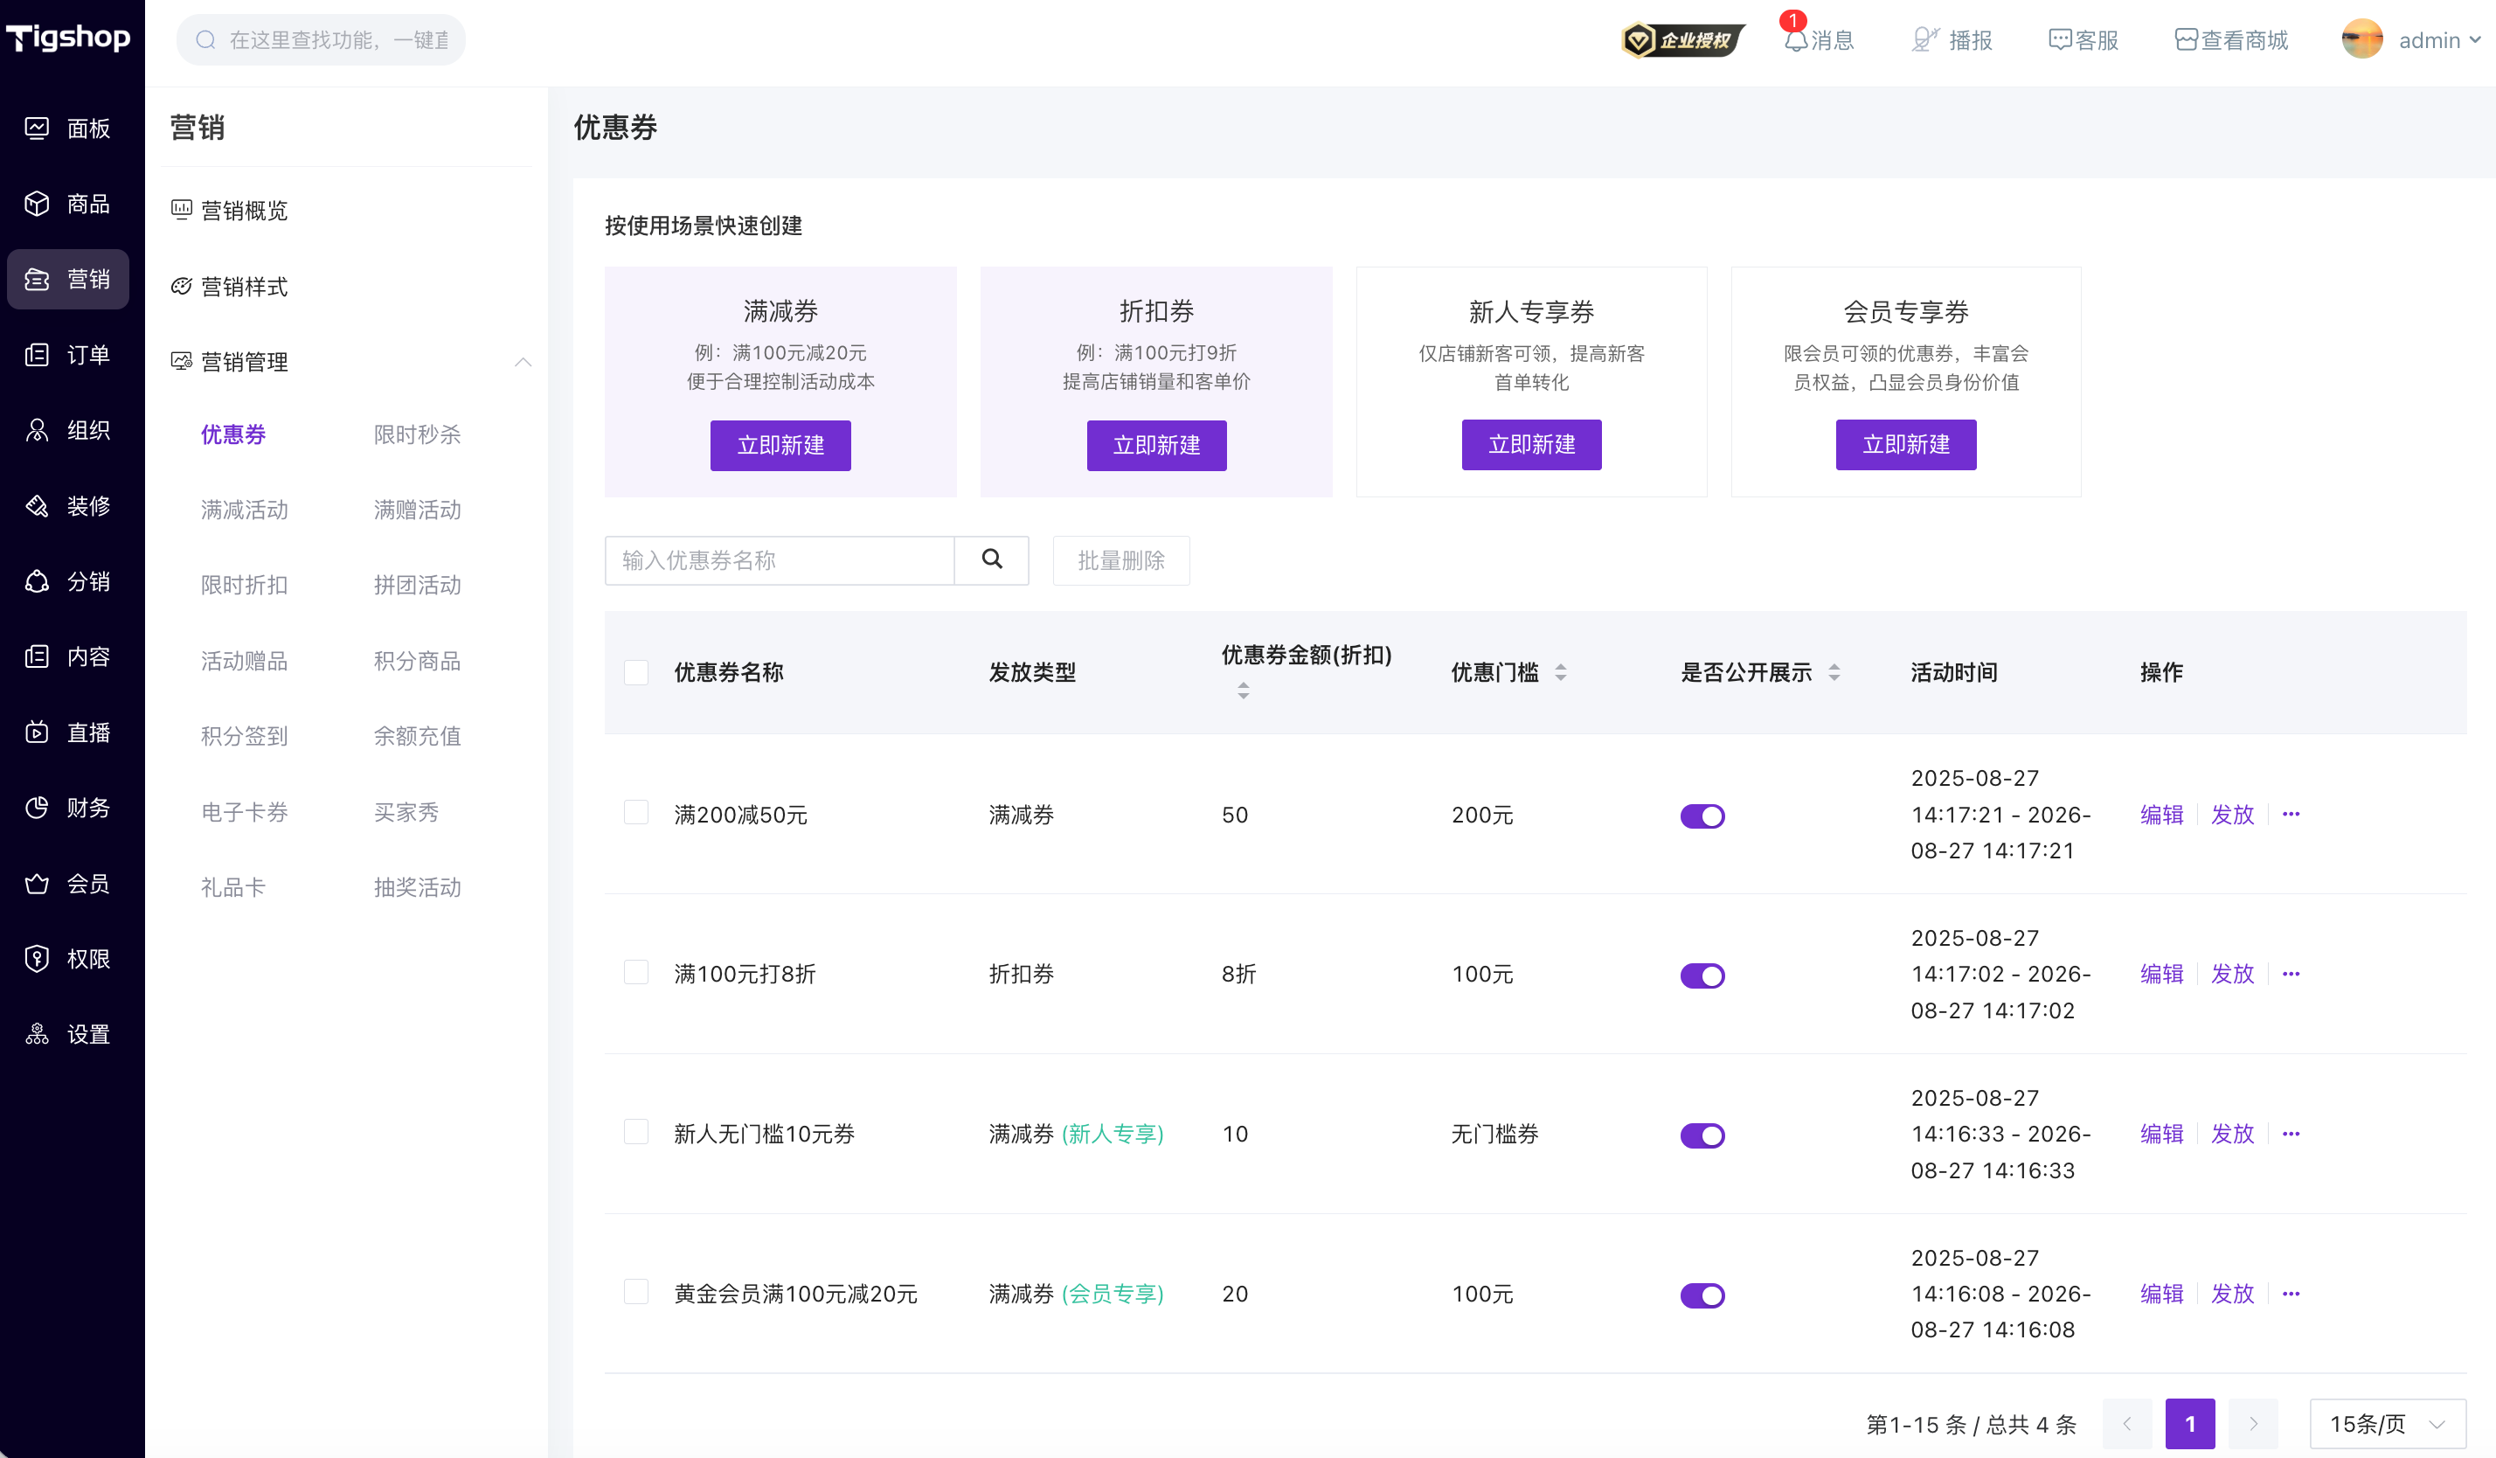Open the 组织 organization person icon

(37, 430)
